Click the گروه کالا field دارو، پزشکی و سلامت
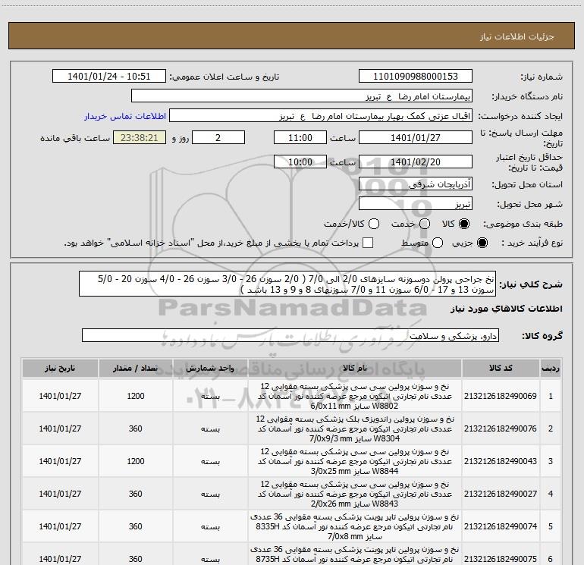Screen dimensions: 584x565 tap(290, 335)
